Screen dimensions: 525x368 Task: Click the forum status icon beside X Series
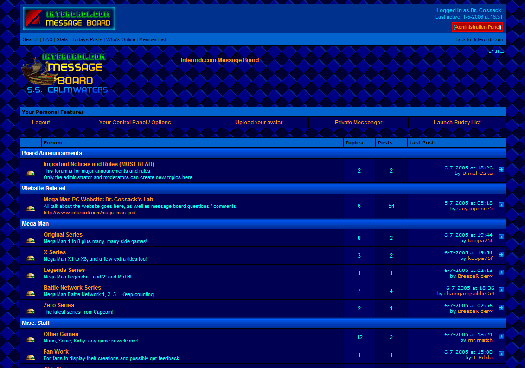pos(31,258)
